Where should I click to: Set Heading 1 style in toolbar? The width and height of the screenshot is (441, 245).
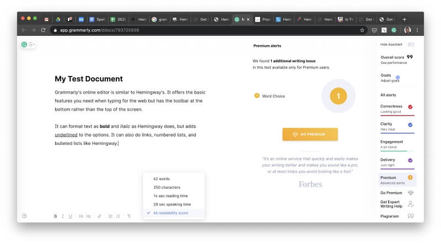point(81,216)
